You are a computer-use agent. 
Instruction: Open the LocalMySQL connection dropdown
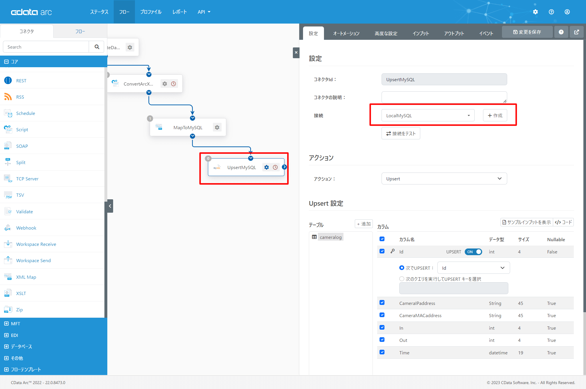click(x=428, y=116)
